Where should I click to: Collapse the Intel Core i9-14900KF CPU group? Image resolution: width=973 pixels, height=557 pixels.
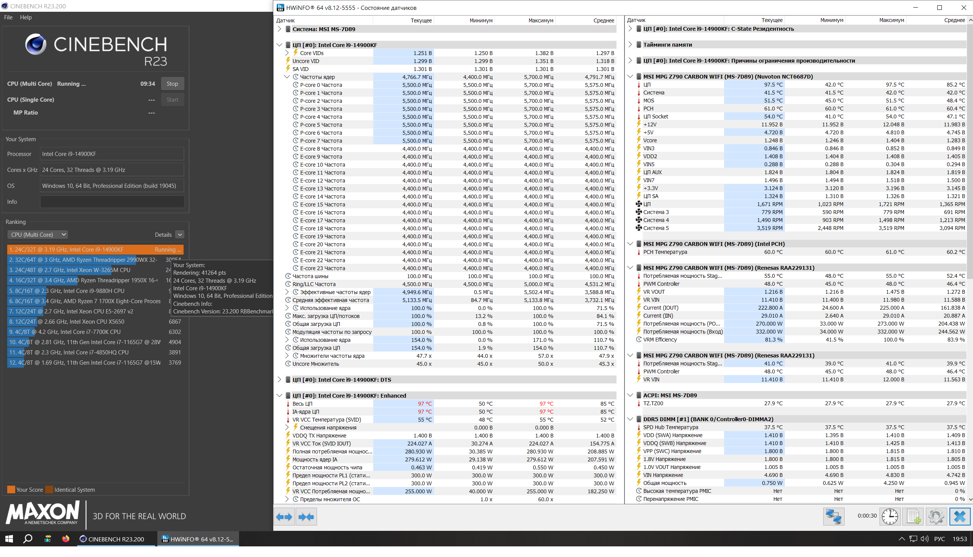(x=279, y=45)
